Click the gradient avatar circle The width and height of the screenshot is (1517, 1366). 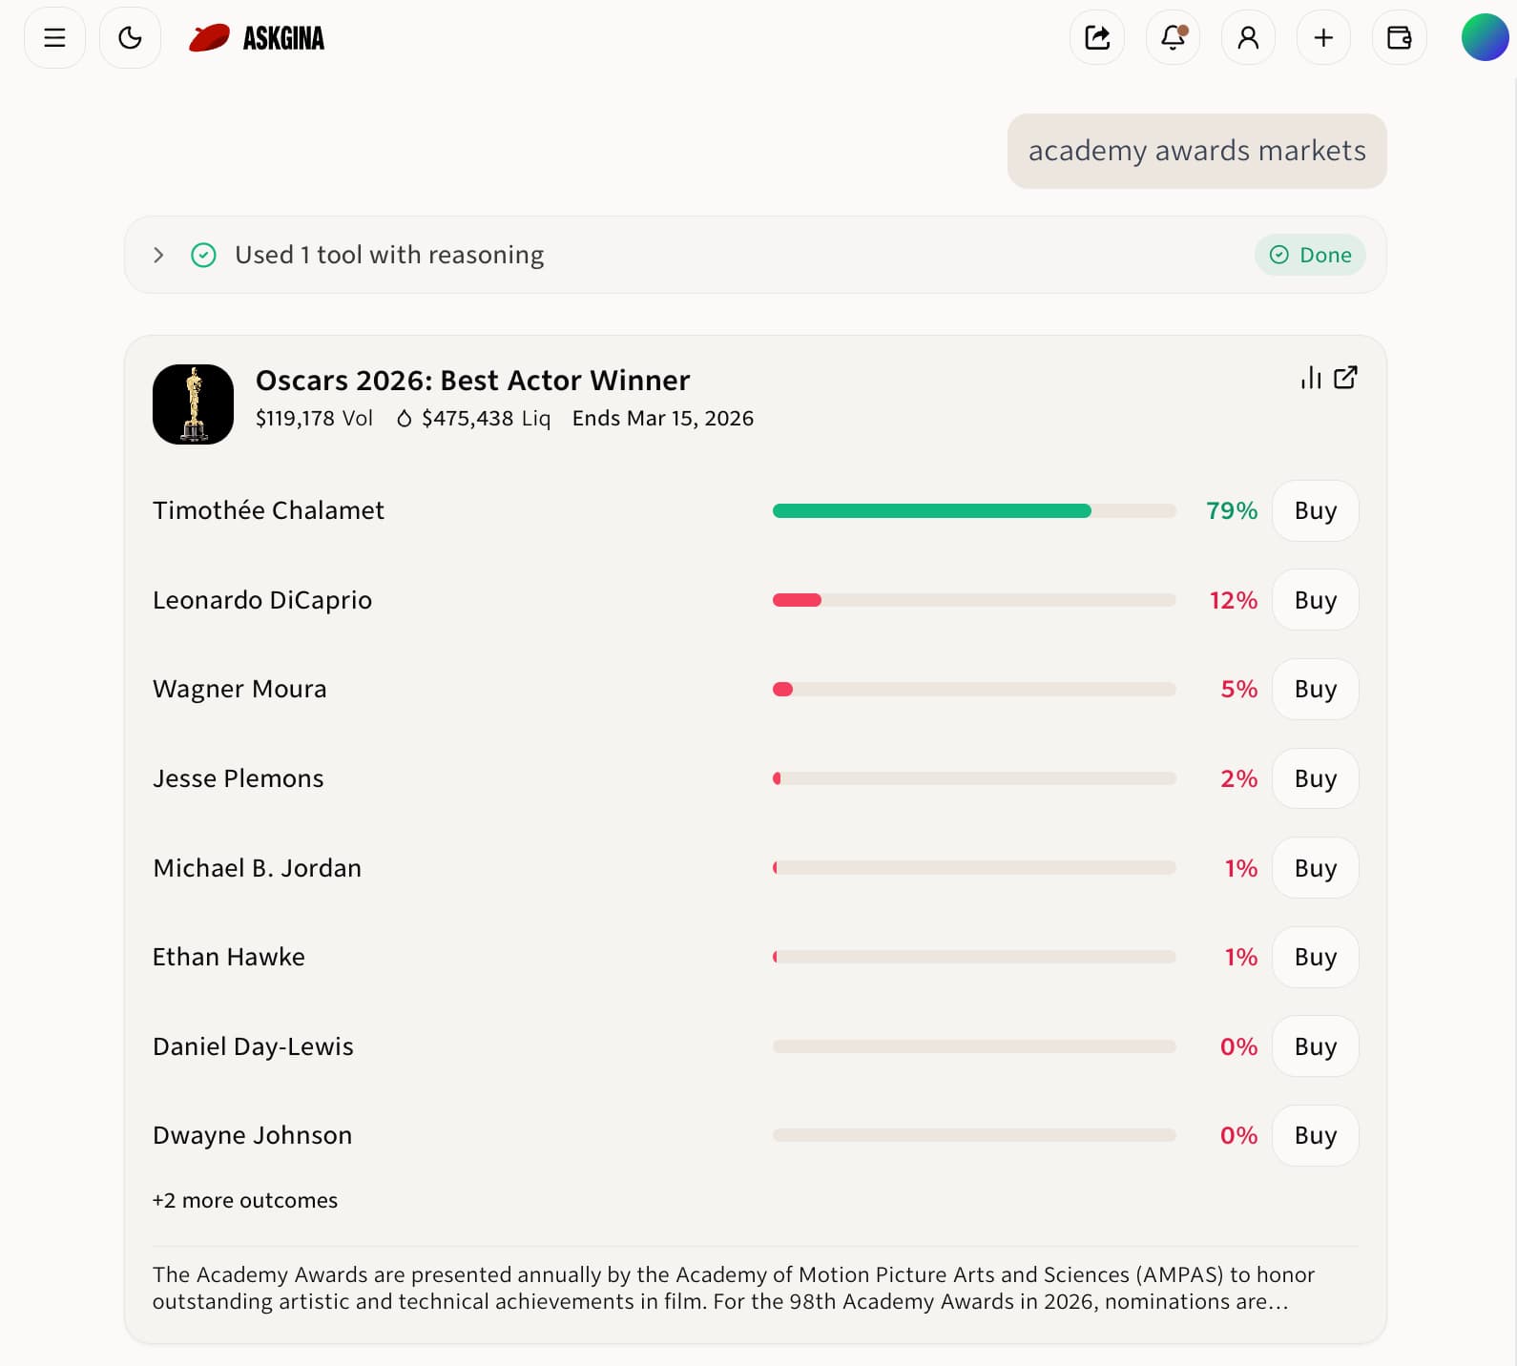coord(1485,38)
